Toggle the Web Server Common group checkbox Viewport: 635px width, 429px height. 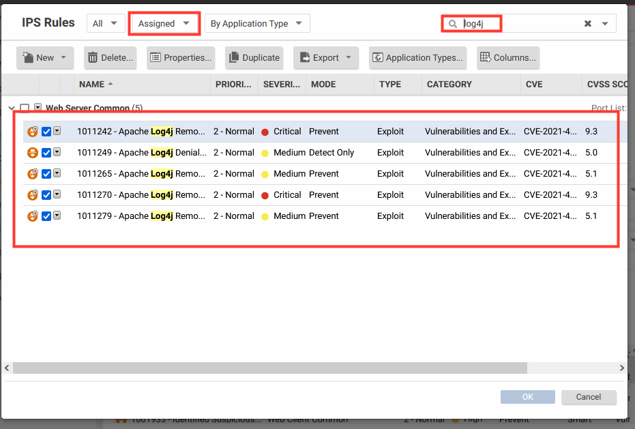[x=25, y=108]
